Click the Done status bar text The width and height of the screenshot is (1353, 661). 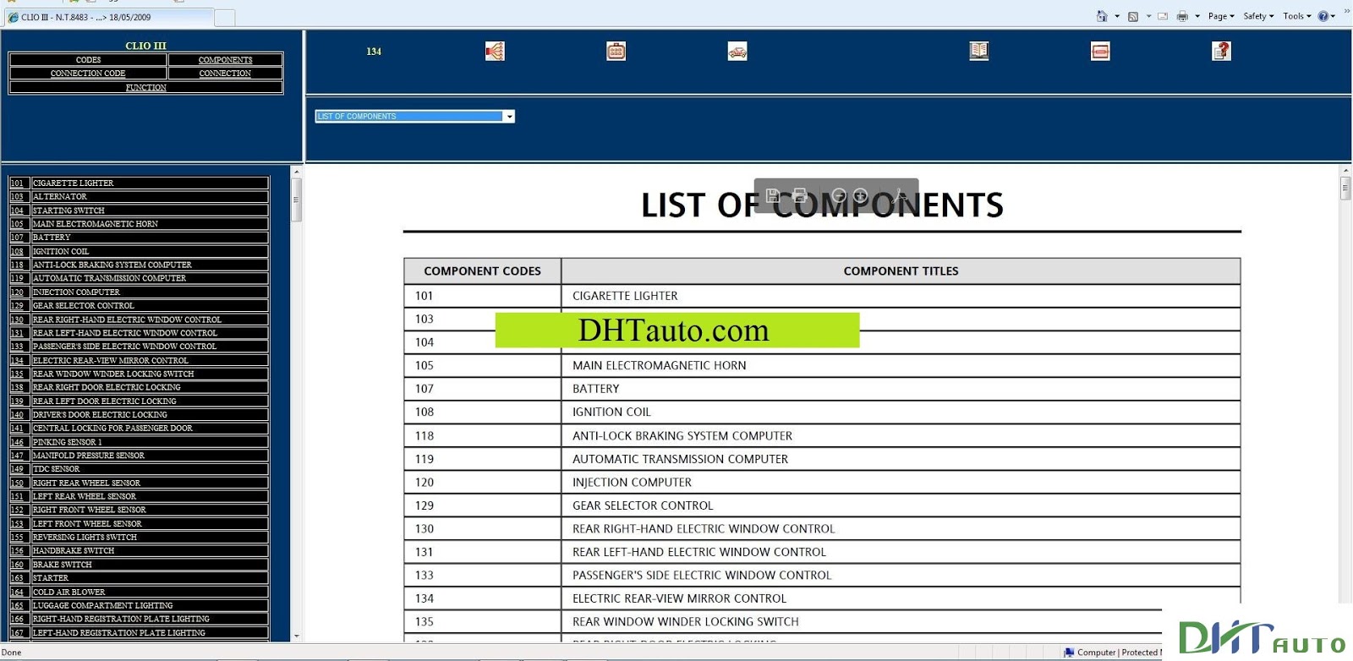point(12,653)
